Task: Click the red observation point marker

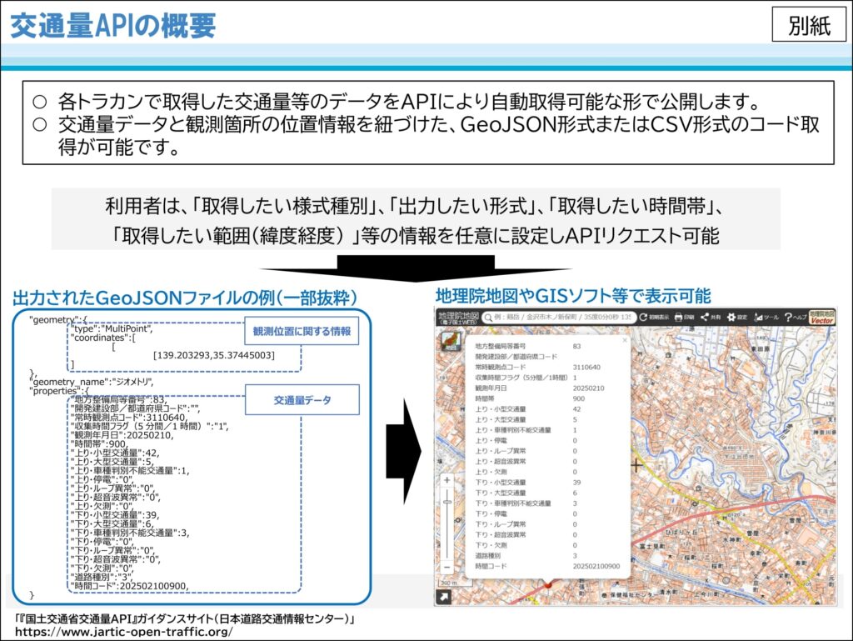Action: 548,584
